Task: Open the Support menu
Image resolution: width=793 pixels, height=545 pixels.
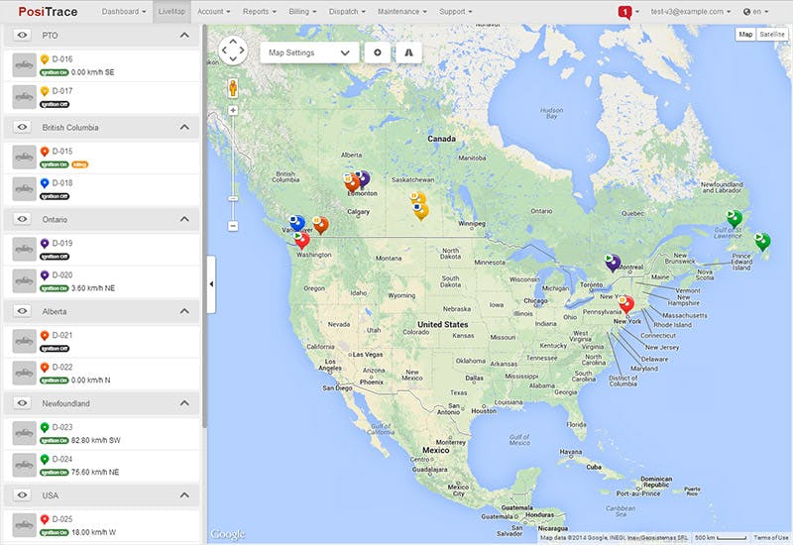Action: pyautogui.click(x=456, y=12)
